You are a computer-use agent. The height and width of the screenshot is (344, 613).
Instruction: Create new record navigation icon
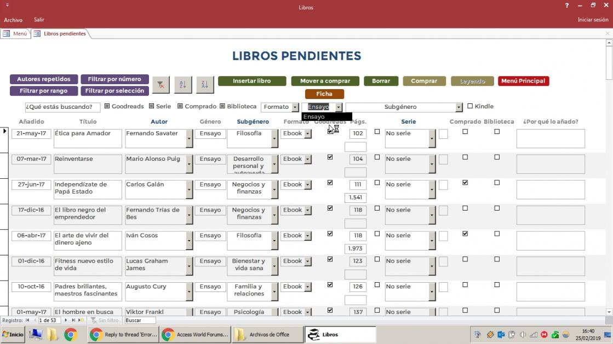pyautogui.click(x=81, y=320)
